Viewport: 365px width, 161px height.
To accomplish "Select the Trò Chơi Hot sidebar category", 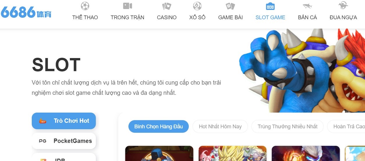I will point(64,121).
